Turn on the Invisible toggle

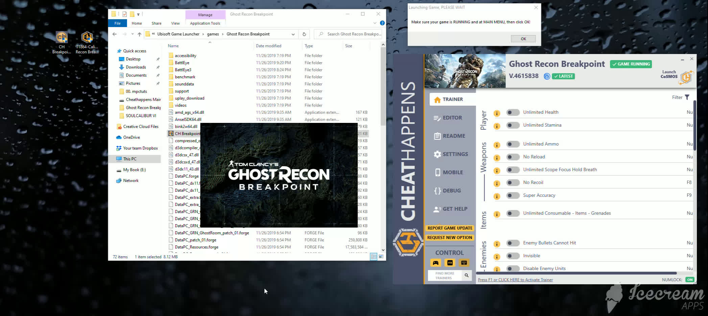(513, 256)
